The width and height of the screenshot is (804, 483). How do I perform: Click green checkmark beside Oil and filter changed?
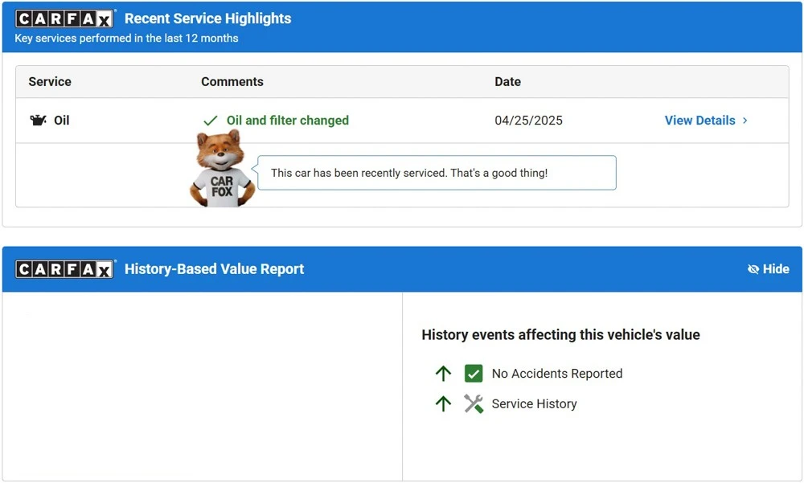[210, 121]
